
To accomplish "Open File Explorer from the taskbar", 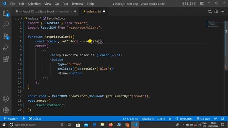I will [102, 125].
